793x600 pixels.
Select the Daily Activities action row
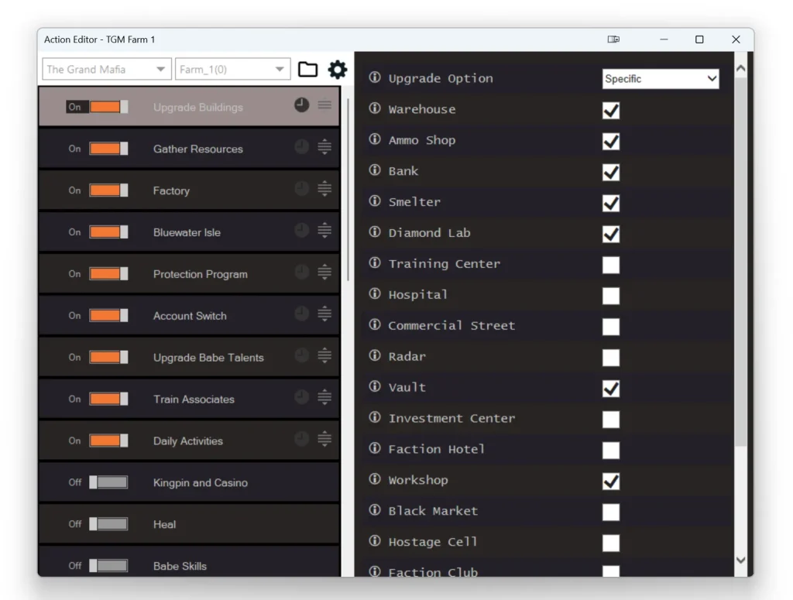189,441
